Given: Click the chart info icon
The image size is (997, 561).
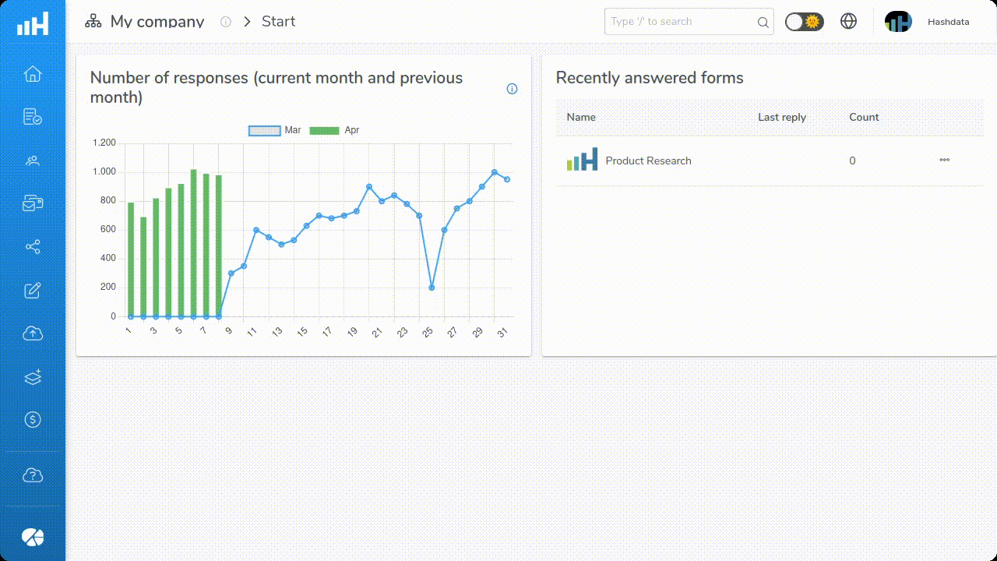Looking at the screenshot, I should pos(512,89).
